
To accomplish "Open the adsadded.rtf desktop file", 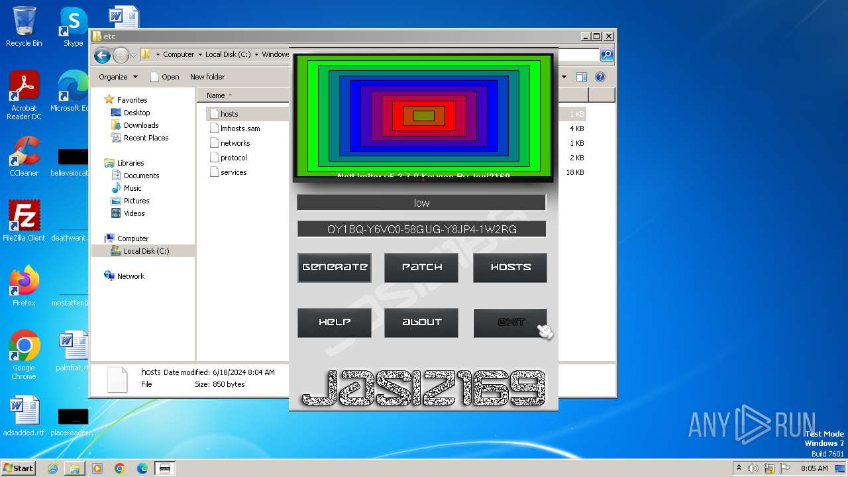I will pos(24,416).
